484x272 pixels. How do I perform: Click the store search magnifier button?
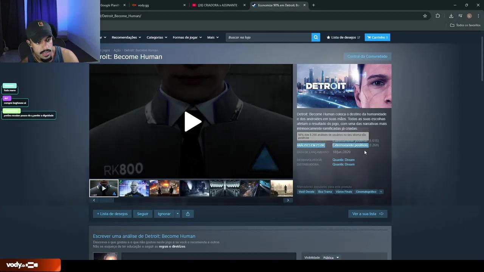tap(316, 37)
